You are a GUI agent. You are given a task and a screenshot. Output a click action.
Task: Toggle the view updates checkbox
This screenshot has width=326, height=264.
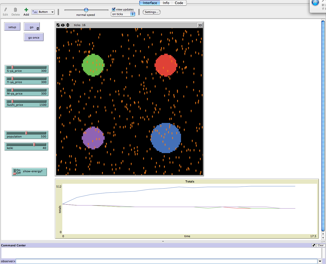pyautogui.click(x=114, y=9)
